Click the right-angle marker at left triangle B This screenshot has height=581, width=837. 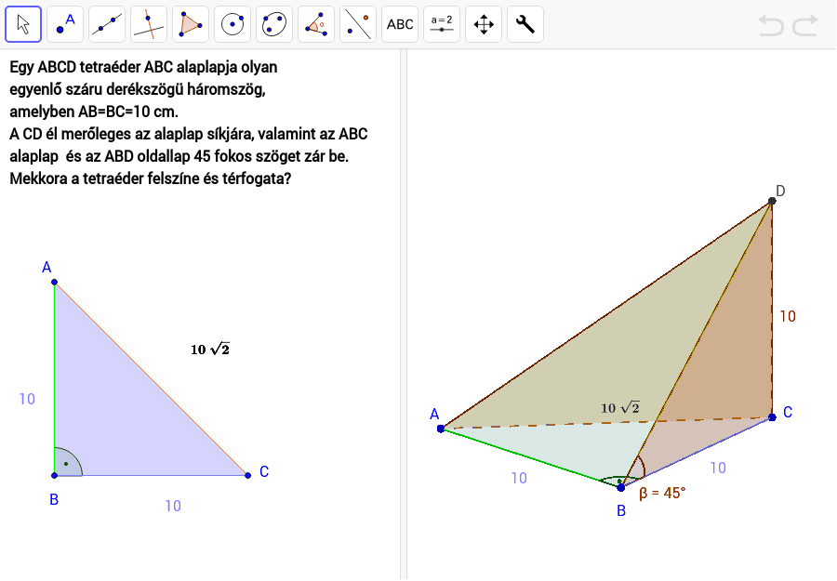[68, 462]
